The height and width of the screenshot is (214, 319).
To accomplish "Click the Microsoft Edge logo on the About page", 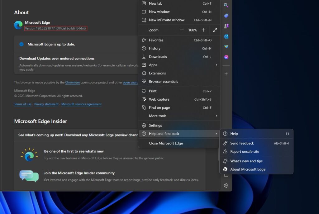I will 17,25.
